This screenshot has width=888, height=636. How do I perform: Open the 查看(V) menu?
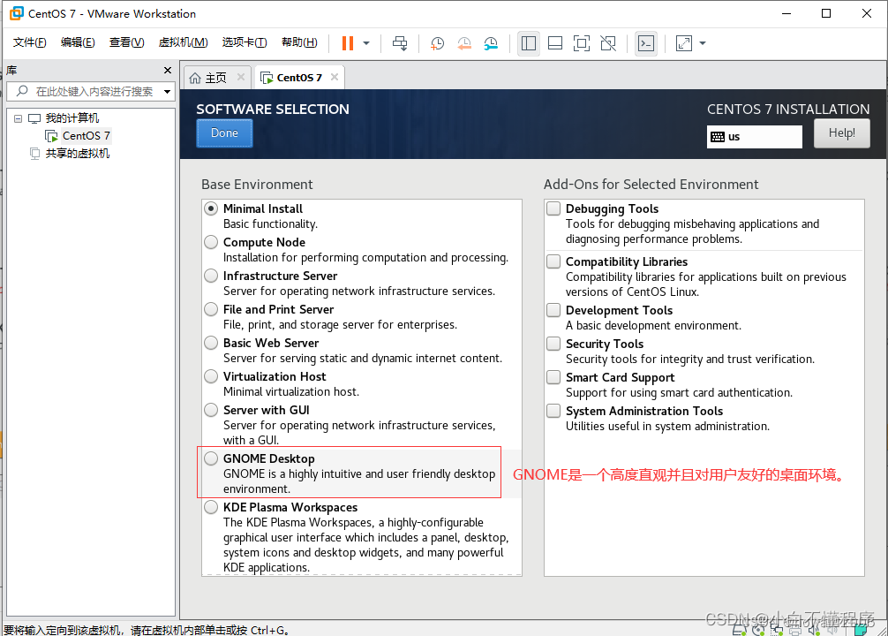[126, 42]
